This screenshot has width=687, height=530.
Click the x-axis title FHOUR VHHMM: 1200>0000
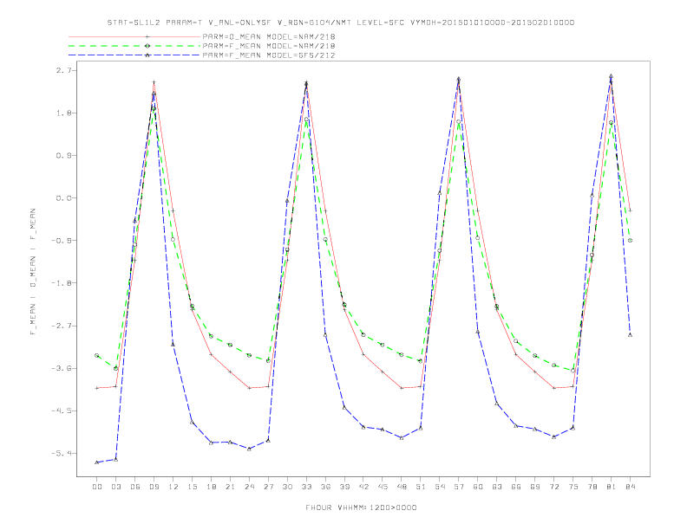tap(361, 507)
